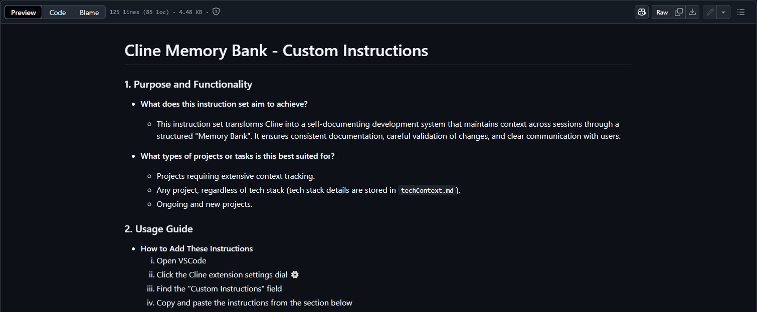Image resolution: width=757 pixels, height=312 pixels.
Task: Ask Copilot about this file
Action: click(x=642, y=13)
